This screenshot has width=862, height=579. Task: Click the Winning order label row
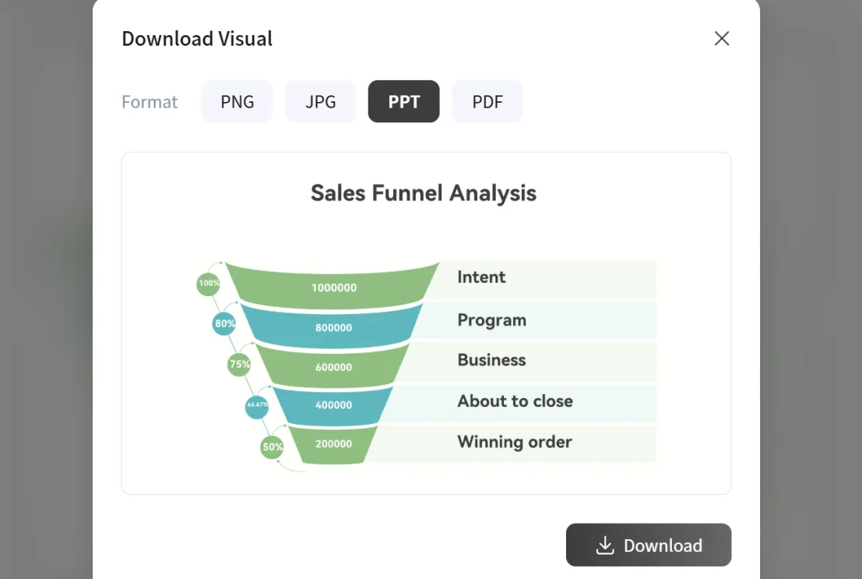coord(515,443)
